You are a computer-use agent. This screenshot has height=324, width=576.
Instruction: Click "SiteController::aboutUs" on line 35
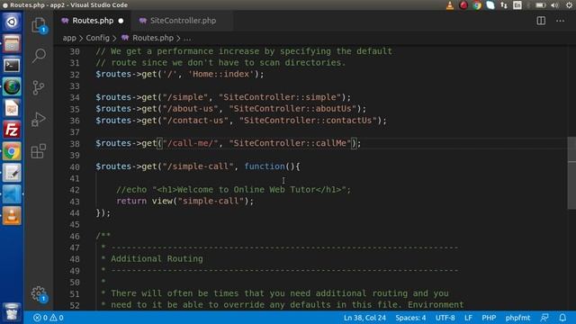(x=292, y=109)
